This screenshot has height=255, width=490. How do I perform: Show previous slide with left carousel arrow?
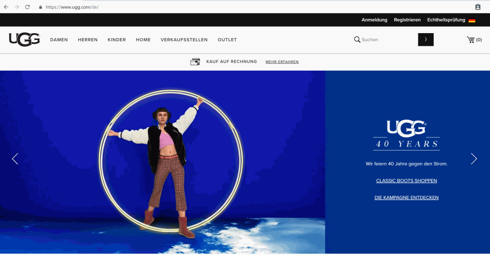[15, 159]
